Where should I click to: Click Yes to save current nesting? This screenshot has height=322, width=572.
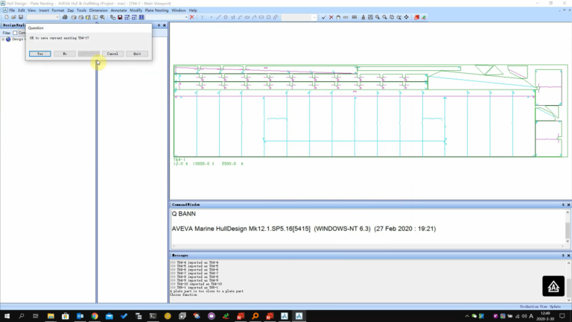point(40,54)
